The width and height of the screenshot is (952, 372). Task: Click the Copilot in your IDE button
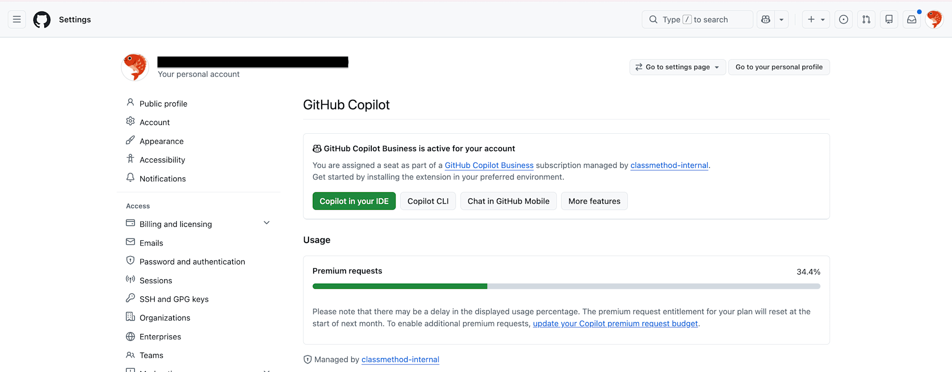pos(354,201)
